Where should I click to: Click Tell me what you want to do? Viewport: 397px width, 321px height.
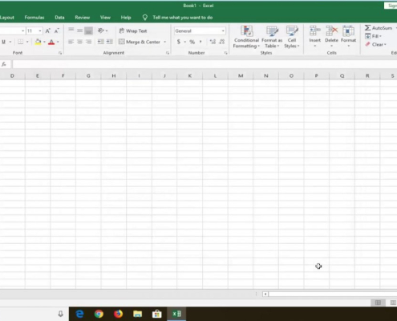pyautogui.click(x=183, y=18)
